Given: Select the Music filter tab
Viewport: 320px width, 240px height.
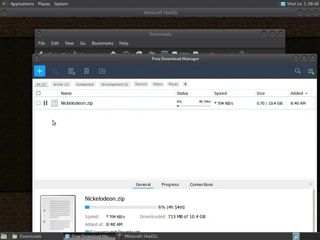Looking at the screenshot, I should [x=173, y=84].
